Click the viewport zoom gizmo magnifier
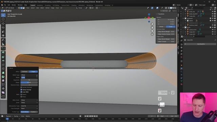 (152, 24)
